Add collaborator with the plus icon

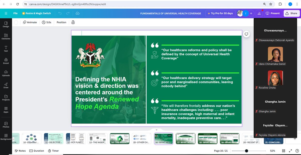tap(251, 13)
